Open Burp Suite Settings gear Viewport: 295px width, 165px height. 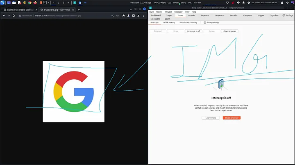288,16
